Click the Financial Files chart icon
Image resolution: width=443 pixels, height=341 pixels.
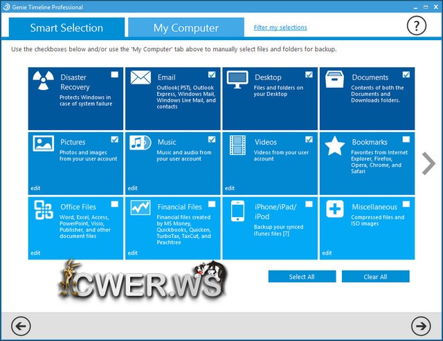pyautogui.click(x=141, y=208)
